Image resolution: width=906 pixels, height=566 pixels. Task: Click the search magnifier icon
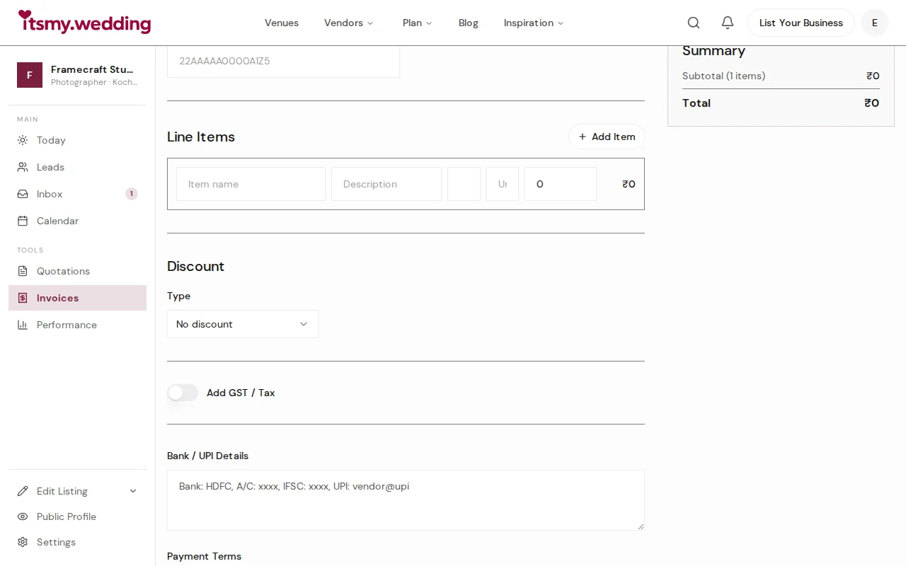point(694,23)
